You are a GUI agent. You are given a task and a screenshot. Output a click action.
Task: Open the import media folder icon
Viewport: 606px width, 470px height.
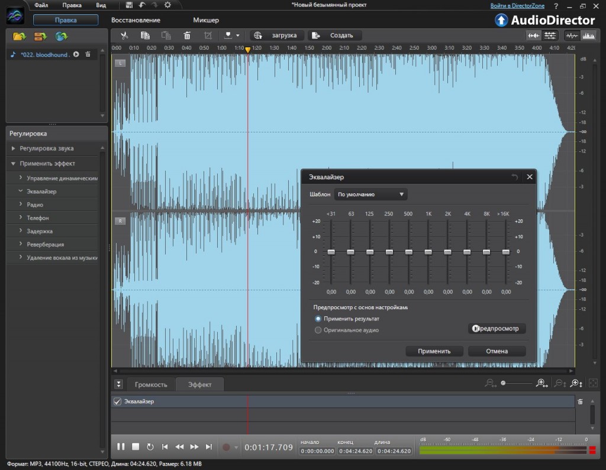(20, 37)
